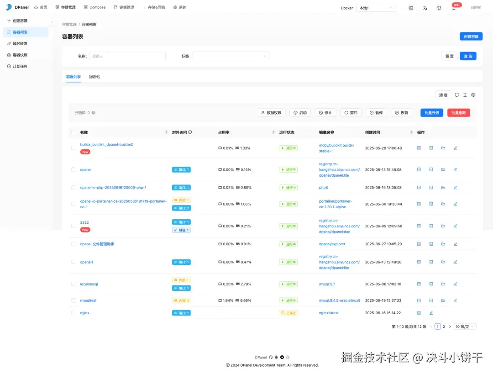Open the theme shirt icon
This screenshot has height=374, width=493.
(439, 8)
